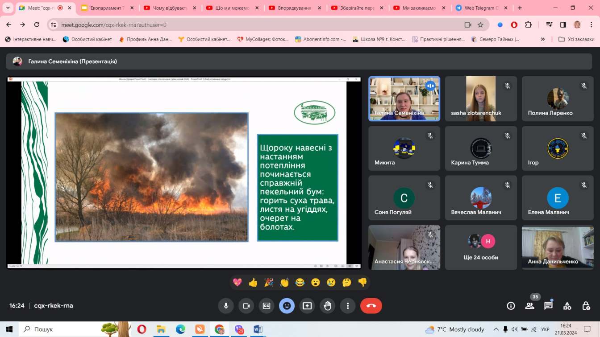Viewport: 600px width, 337px height.
Task: Turn on closed captions
Action: [267, 306]
